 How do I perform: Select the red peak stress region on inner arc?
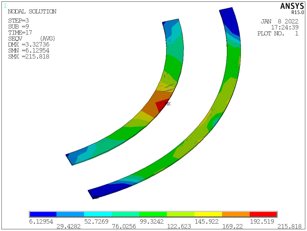tap(161, 105)
